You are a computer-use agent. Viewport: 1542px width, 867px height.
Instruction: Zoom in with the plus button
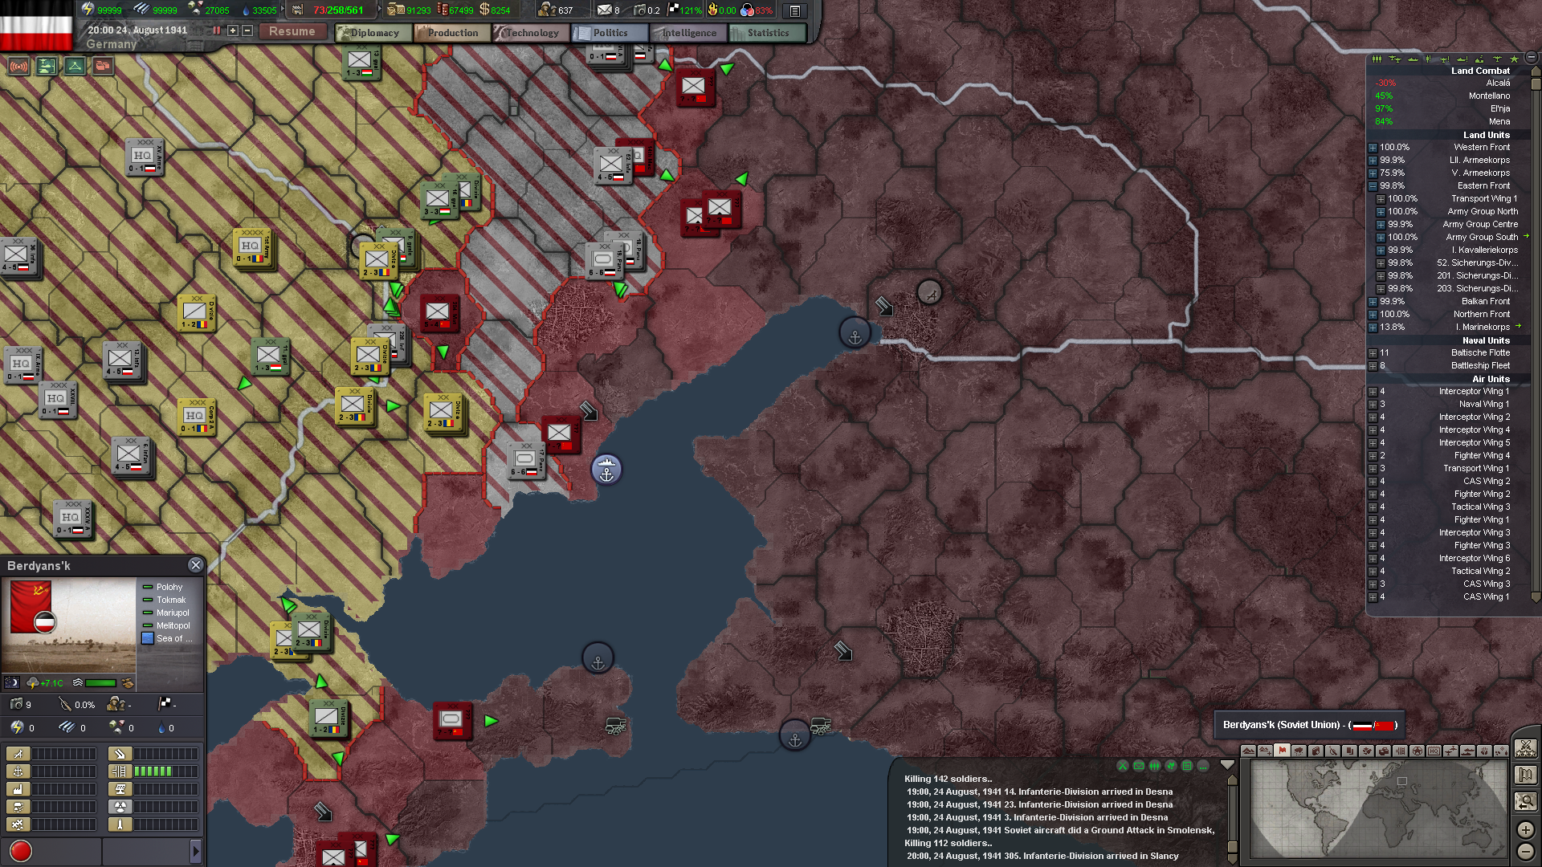coord(1525,829)
